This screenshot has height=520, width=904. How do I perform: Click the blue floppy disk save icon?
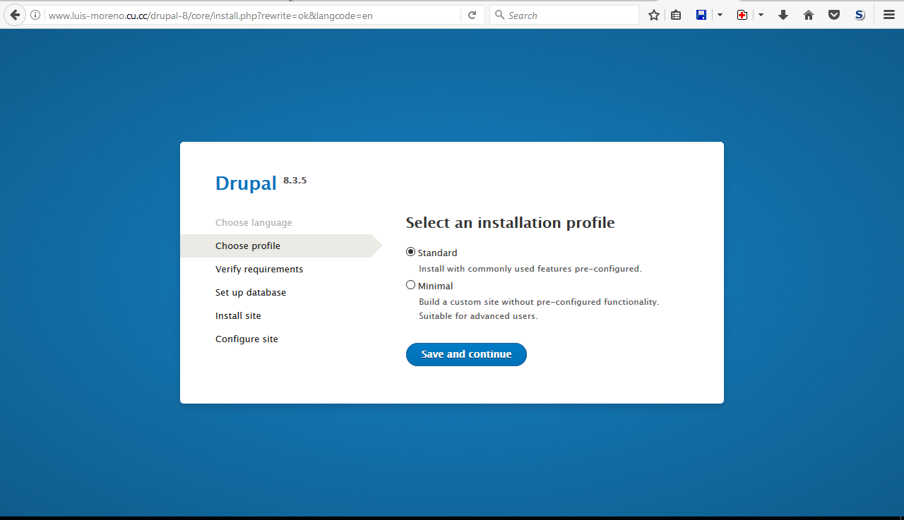click(x=701, y=15)
